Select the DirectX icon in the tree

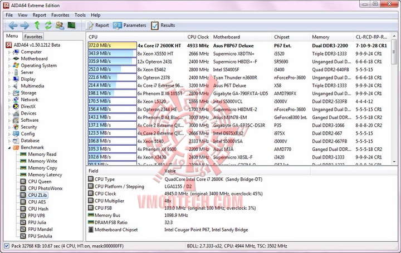pos(16,106)
